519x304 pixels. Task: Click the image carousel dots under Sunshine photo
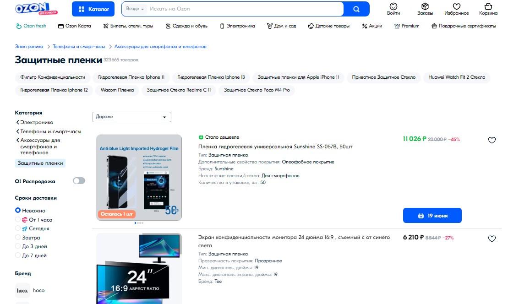point(139,223)
